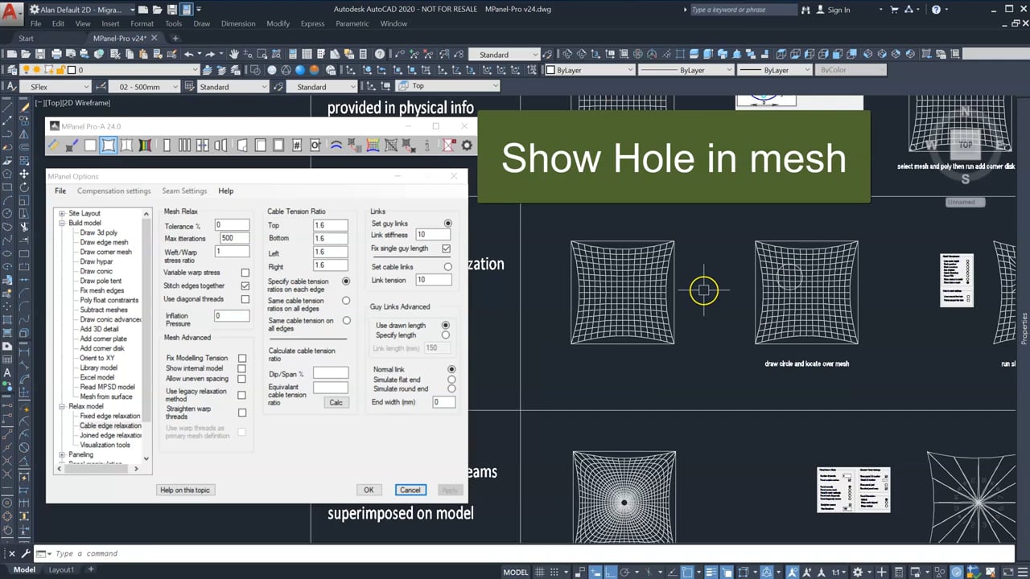Click the OK button in MPanel Options

369,490
